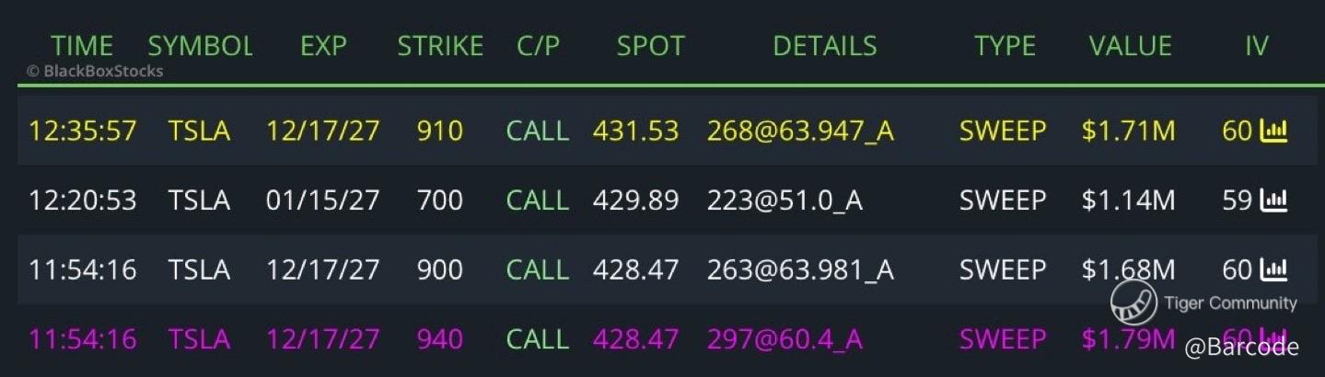This screenshot has height=377, width=1325.
Task: Click the 297@60.4_A details cell
Action: pyautogui.click(x=785, y=339)
